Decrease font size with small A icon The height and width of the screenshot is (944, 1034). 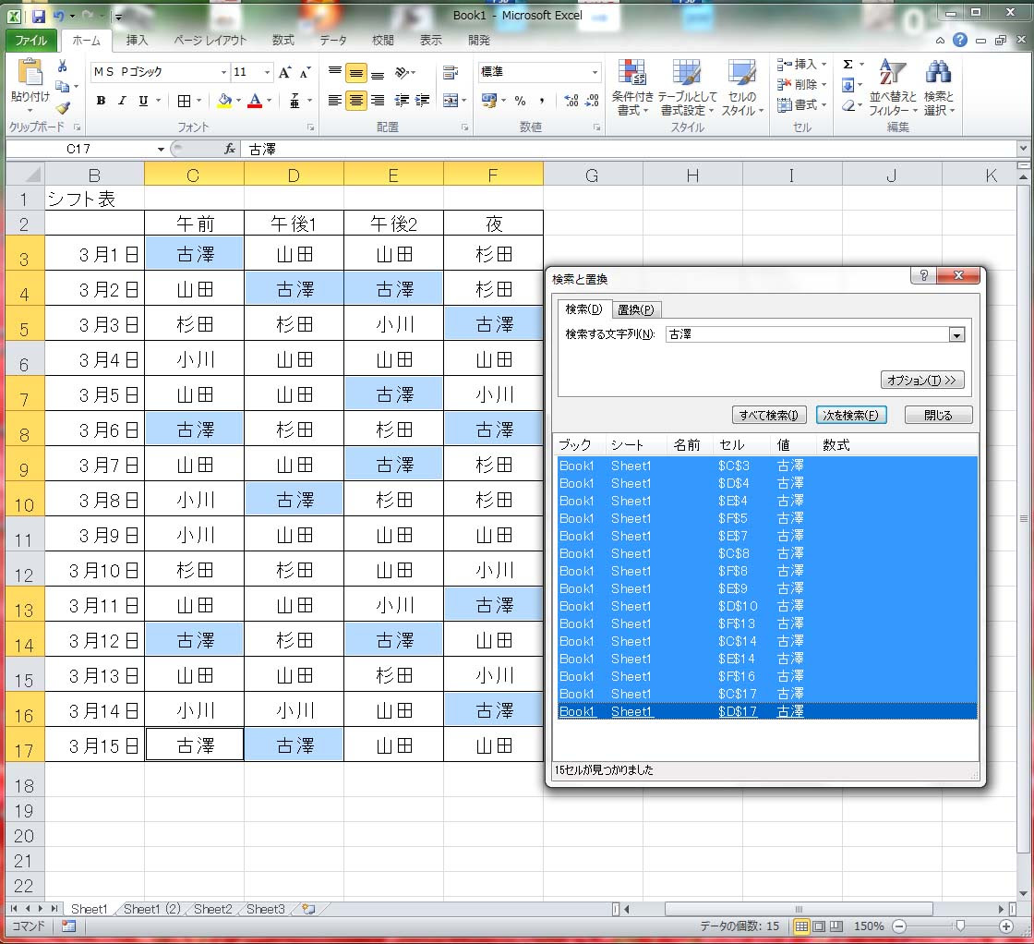(305, 73)
